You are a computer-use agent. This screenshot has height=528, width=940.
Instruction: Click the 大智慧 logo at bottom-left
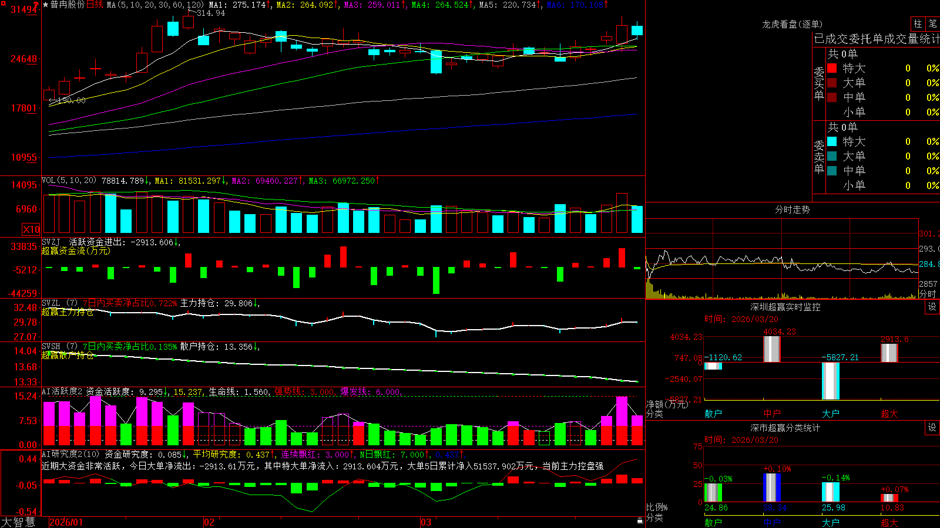tap(18, 522)
